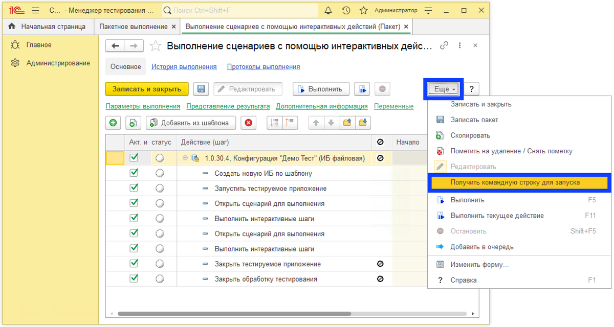The image size is (614, 327).
Task: Select Скопировать in the Еще menu
Action: (520, 135)
